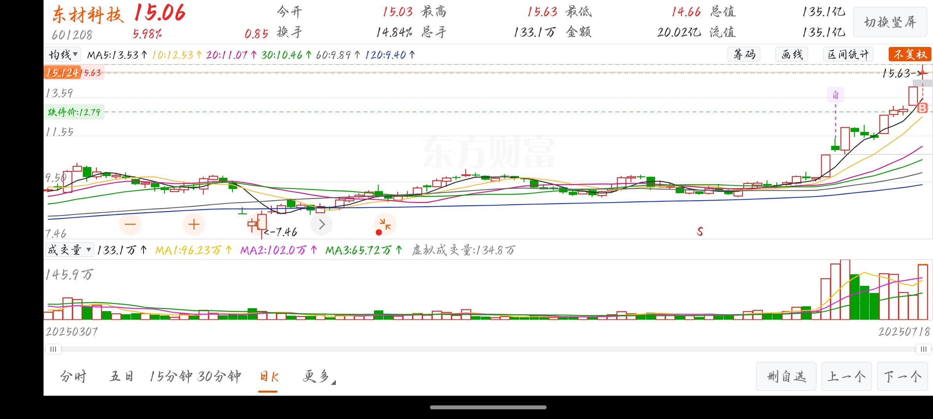Tap the 60:9.89 moving average label
Screen dimensions: 933x419
pyautogui.click(x=338, y=55)
